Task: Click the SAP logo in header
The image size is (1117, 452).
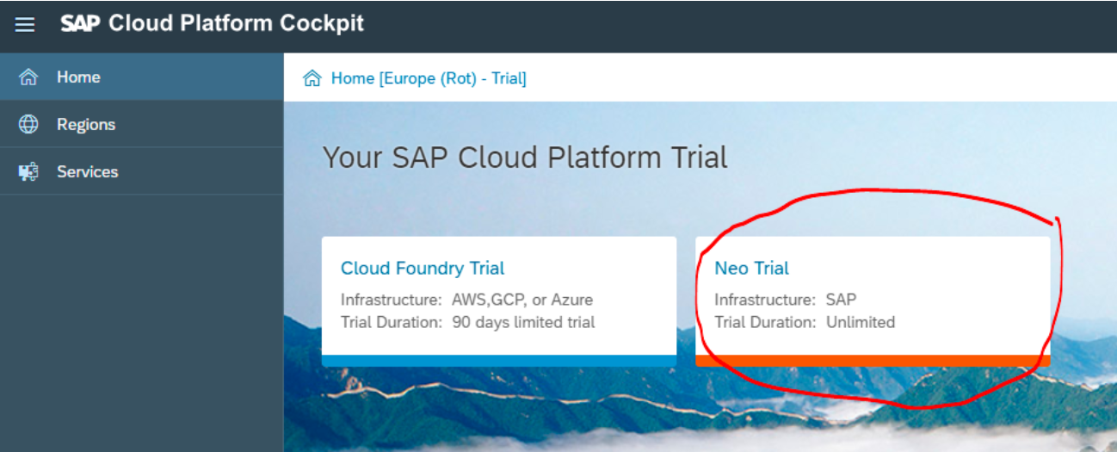Action: click(81, 23)
